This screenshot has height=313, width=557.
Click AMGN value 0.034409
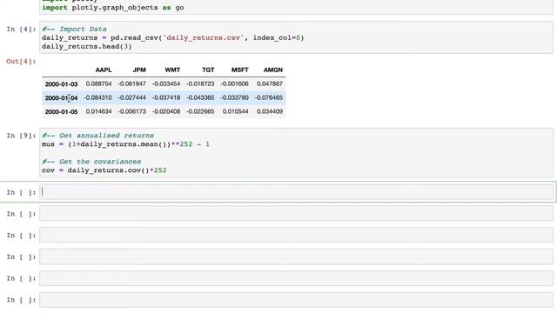point(270,111)
